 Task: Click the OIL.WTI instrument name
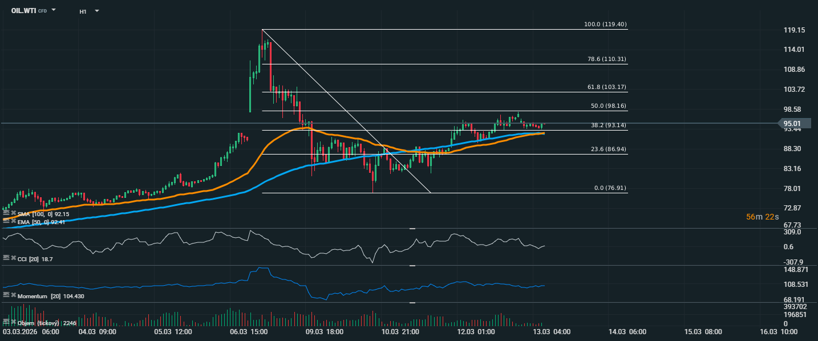(23, 10)
